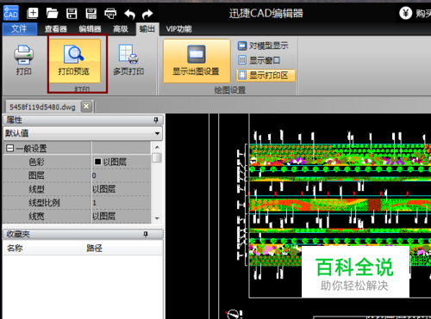Click the Save As icon in toolbar
This screenshot has height=319, width=431.
pos(91,13)
